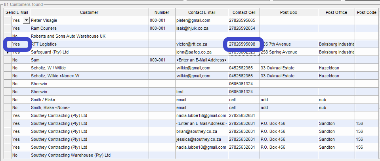Select the 000-001 number in Sam's row
Screen dimensions: 380x161
(x=162, y=60)
